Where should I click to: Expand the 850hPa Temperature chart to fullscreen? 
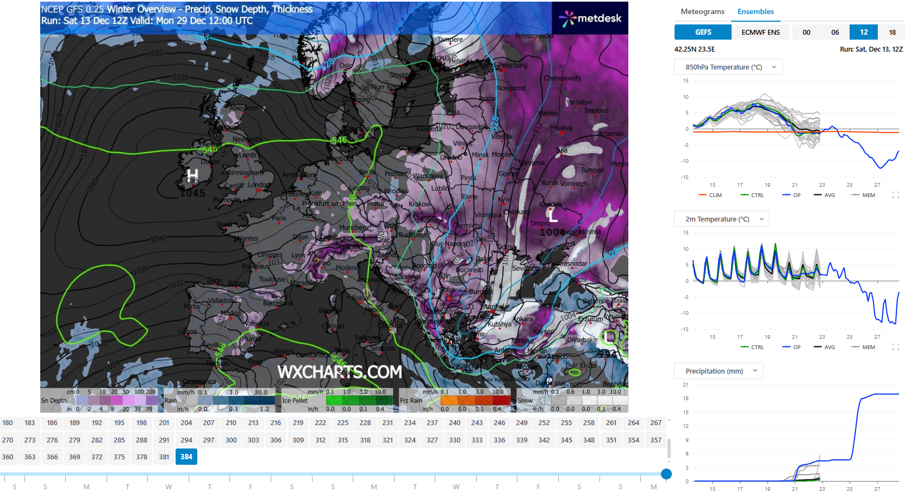click(895, 195)
